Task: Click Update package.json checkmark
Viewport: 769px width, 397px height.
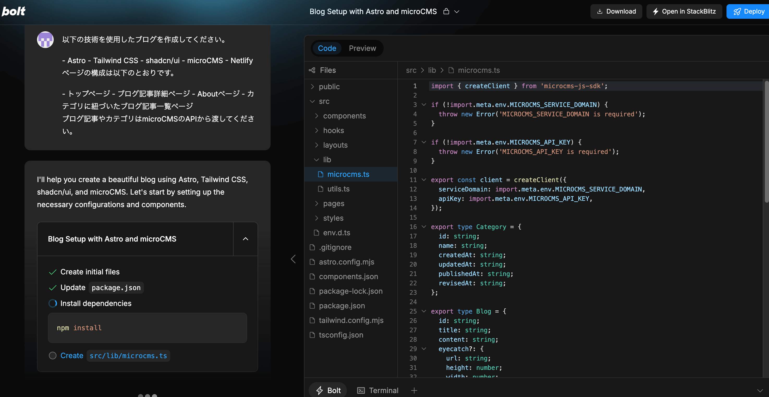Action: [53, 288]
